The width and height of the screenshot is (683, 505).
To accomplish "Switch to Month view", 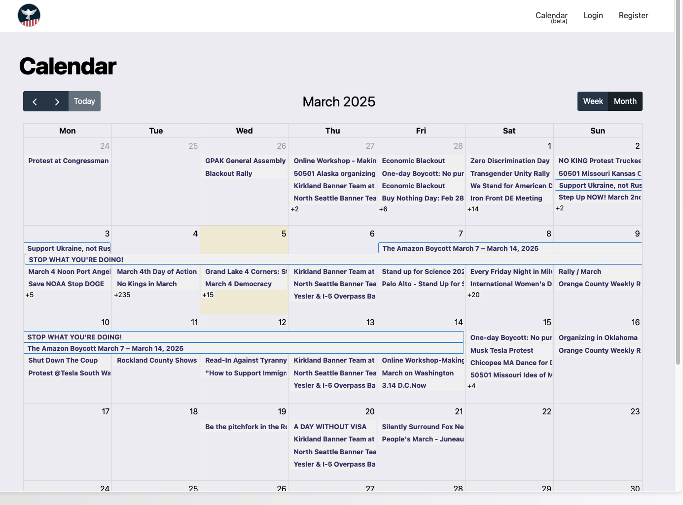I will (x=625, y=101).
